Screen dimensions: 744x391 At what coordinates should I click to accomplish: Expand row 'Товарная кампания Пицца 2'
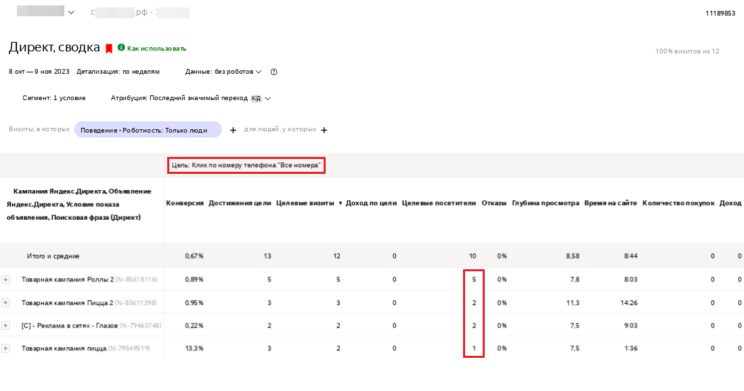5,302
